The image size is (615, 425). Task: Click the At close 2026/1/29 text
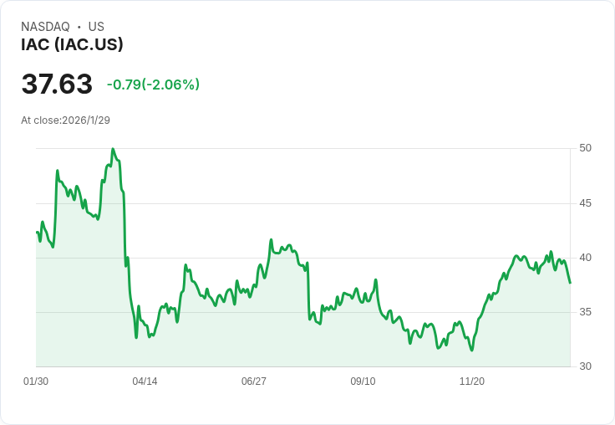65,120
